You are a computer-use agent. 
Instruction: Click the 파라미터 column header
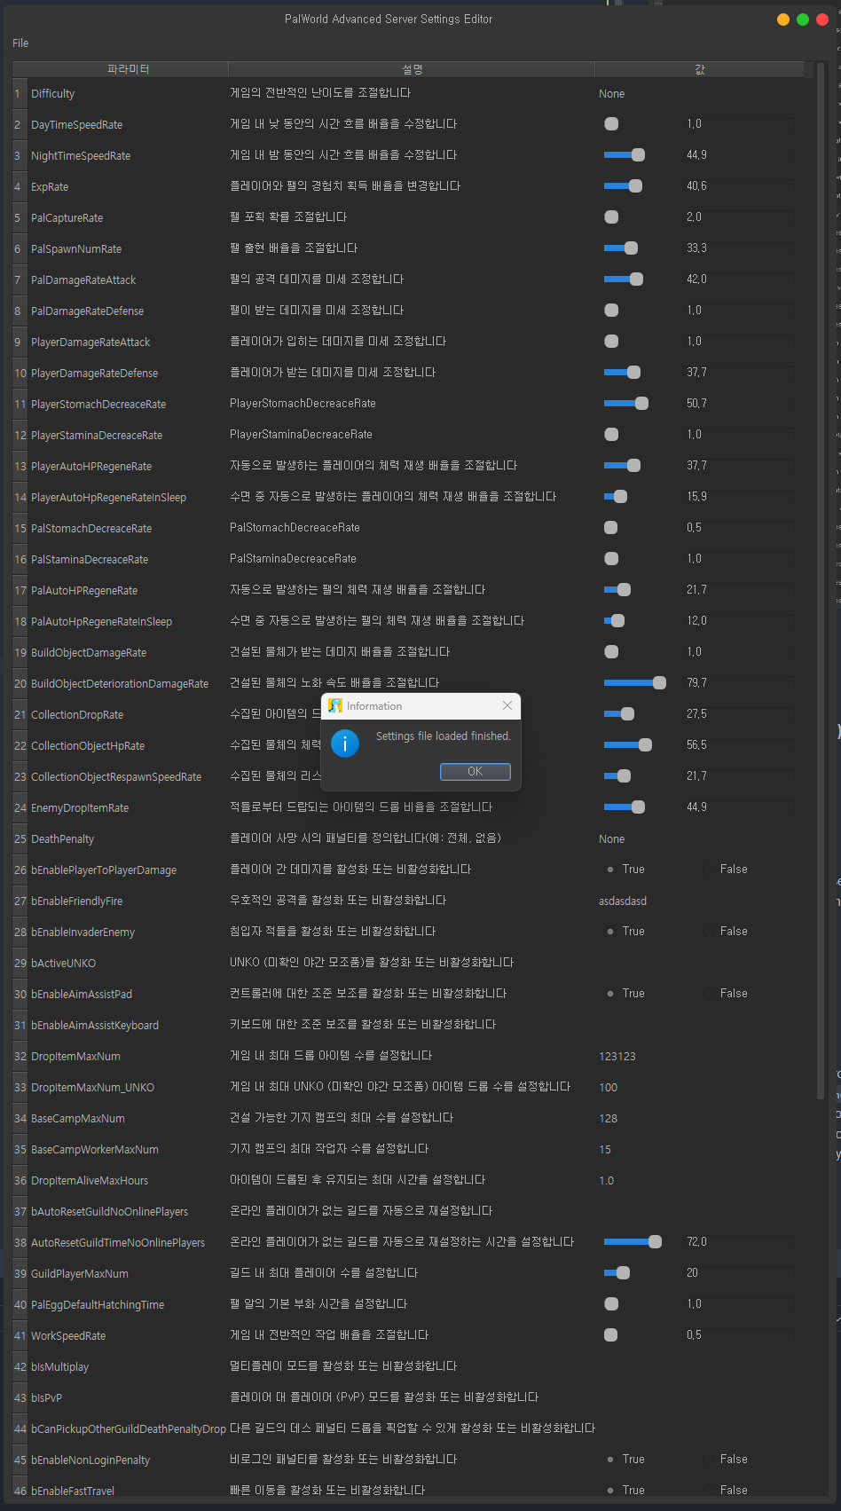click(128, 69)
